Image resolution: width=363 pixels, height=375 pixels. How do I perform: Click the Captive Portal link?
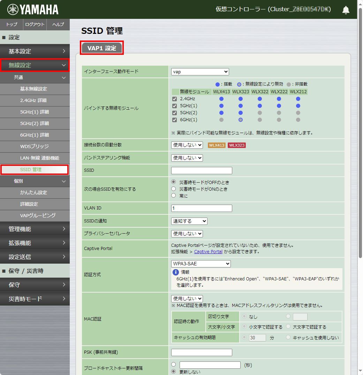(x=209, y=251)
